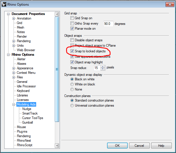Select Black on white radio option
The height and width of the screenshot is (153, 176).
pyautogui.click(x=72, y=79)
